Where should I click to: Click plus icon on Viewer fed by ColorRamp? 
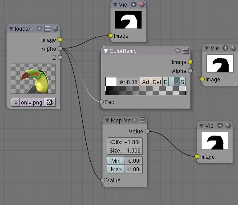(225, 48)
